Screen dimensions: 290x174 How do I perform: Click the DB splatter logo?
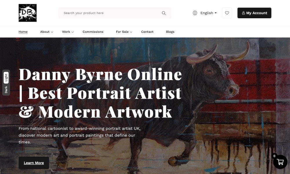pyautogui.click(x=28, y=13)
